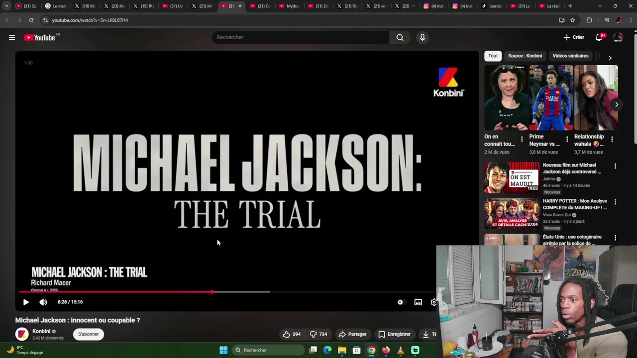Open the weather widget showing 6°C
Image resolution: width=637 pixels, height=358 pixels.
tap(25, 350)
